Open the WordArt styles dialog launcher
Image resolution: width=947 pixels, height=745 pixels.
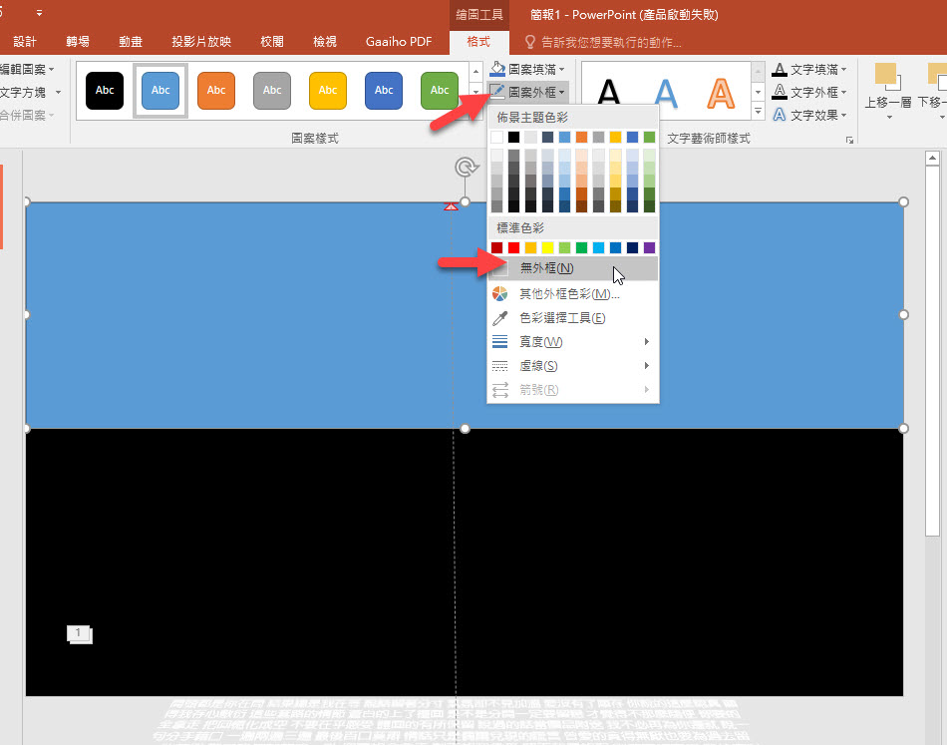849,140
